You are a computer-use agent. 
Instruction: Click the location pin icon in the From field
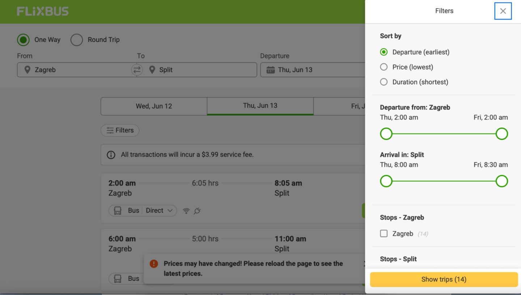27,70
